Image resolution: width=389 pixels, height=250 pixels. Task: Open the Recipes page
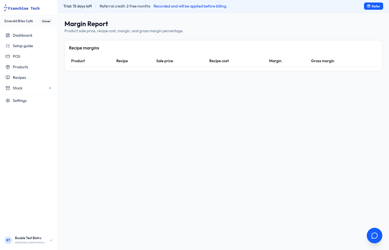29,77
